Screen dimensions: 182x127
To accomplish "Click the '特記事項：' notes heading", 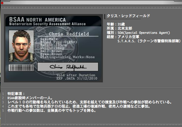I will point(16,94).
